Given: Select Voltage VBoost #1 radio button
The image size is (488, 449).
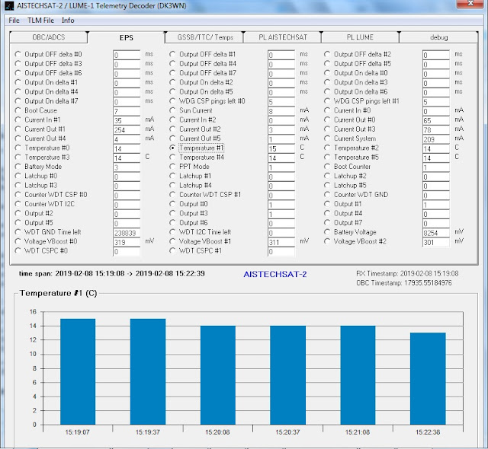Looking at the screenshot, I should pos(172,241).
